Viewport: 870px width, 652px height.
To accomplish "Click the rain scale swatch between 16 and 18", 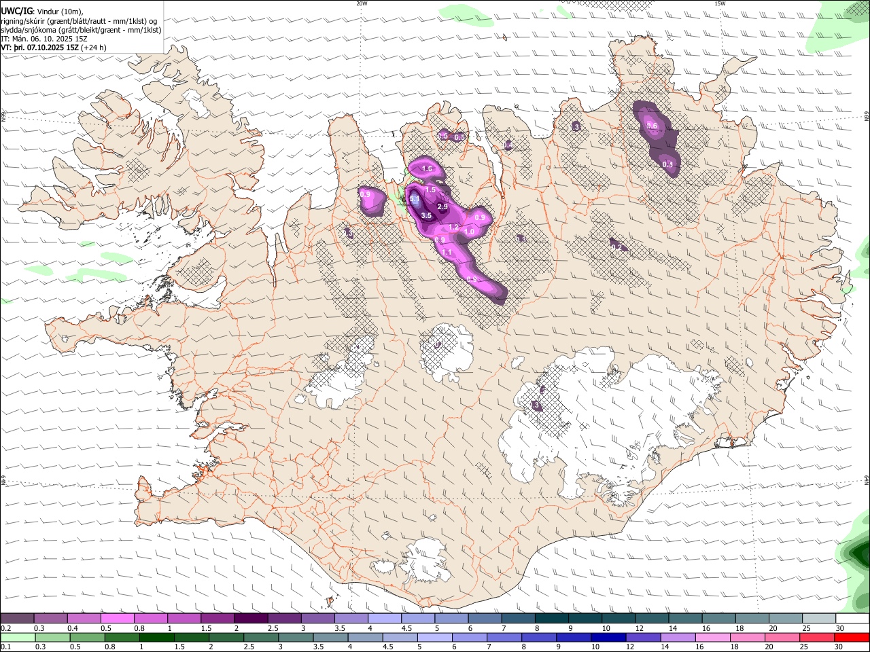I will pos(712,637).
